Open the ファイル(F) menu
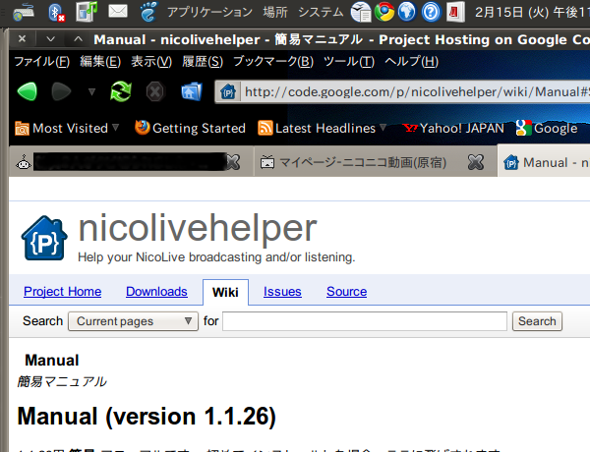 tap(41, 61)
